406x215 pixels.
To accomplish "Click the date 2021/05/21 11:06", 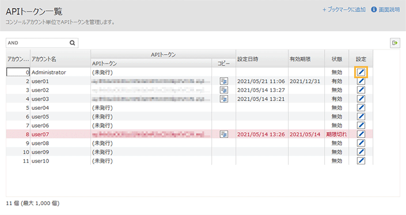I will 261,81.
